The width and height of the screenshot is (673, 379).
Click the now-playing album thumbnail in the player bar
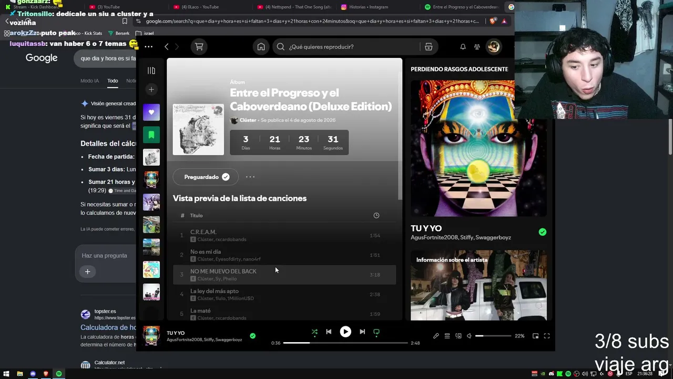coord(151,336)
